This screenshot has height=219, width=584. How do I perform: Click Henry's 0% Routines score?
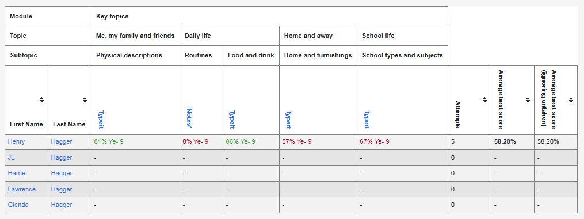(196, 141)
